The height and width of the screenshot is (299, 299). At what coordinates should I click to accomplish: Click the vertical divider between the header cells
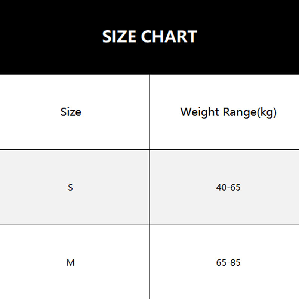149,112
